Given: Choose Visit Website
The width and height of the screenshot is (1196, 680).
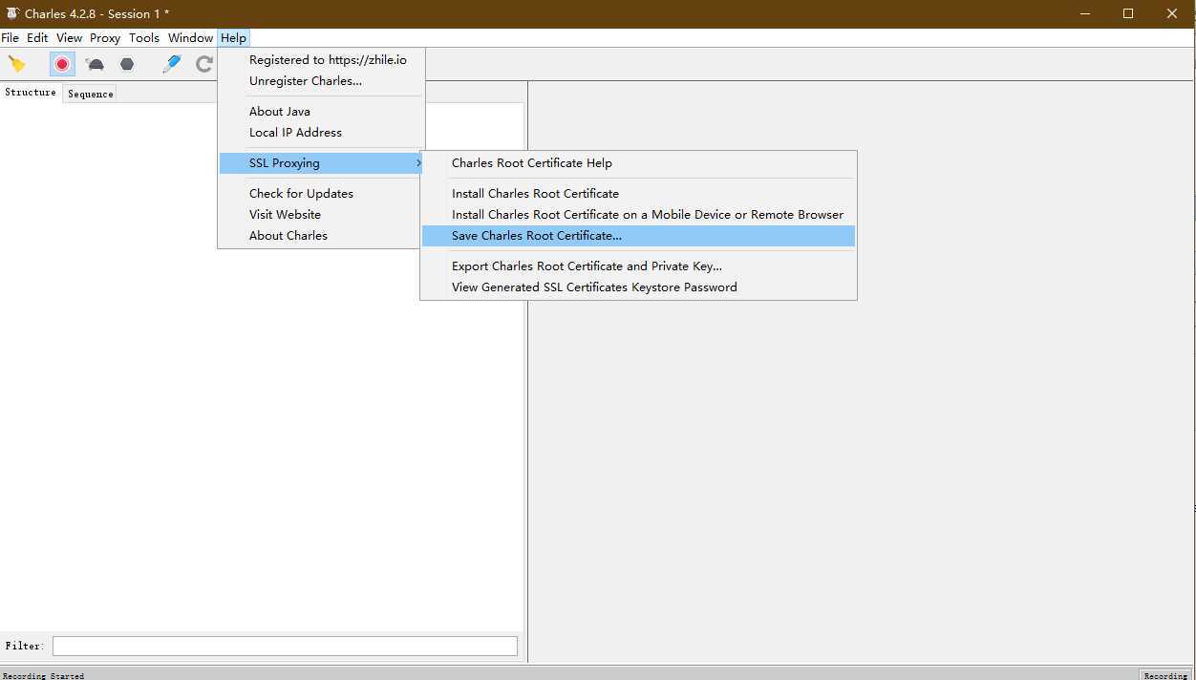Looking at the screenshot, I should [321, 215].
